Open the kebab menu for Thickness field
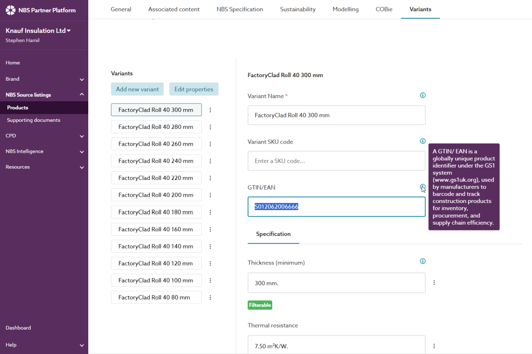 434,283
